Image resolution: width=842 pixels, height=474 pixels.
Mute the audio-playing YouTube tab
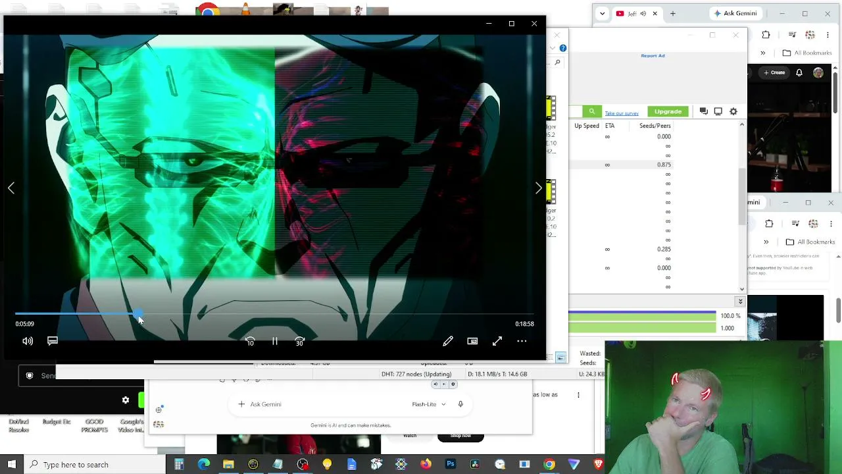(643, 13)
